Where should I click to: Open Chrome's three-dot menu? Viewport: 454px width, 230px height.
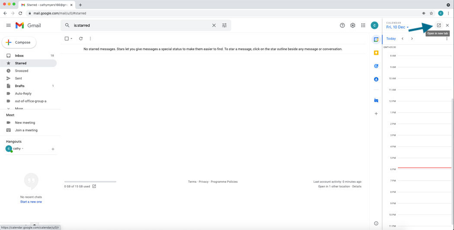[x=448, y=13]
